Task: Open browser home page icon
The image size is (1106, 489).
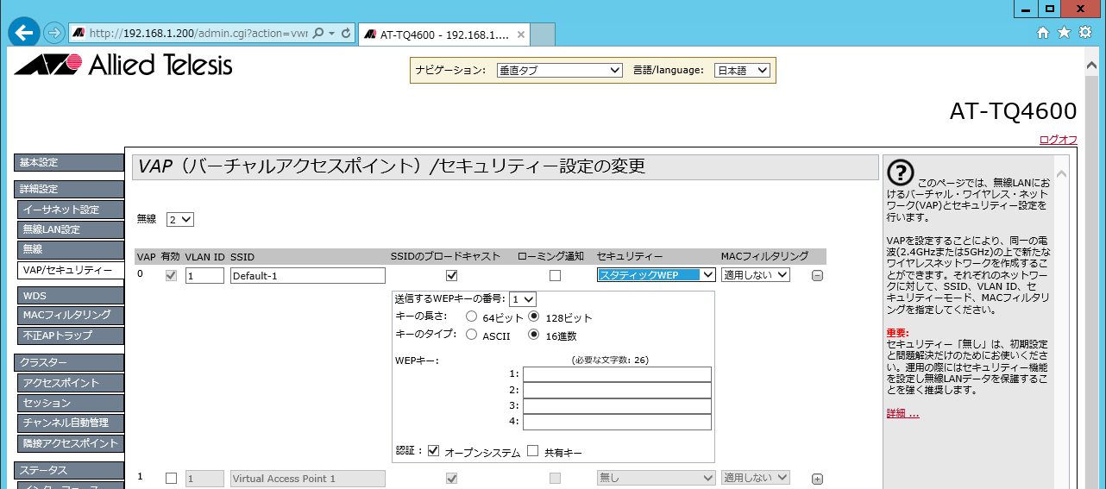Action: [x=1043, y=32]
